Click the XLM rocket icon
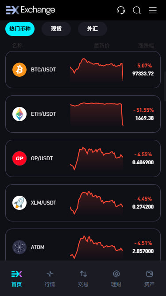 click(x=19, y=203)
